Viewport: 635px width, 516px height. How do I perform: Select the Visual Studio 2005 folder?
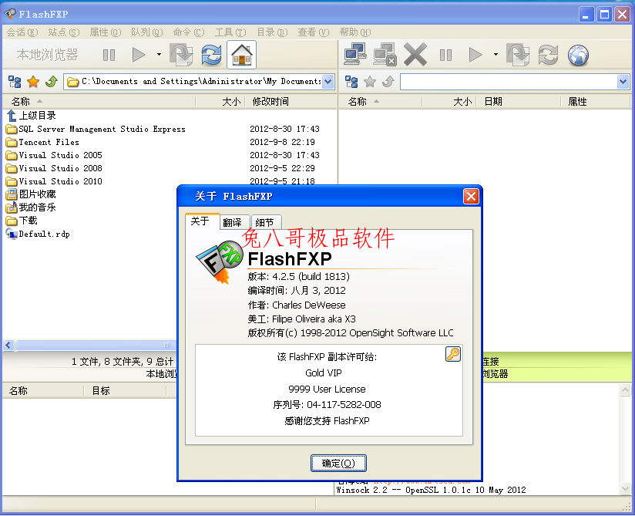[x=54, y=155]
